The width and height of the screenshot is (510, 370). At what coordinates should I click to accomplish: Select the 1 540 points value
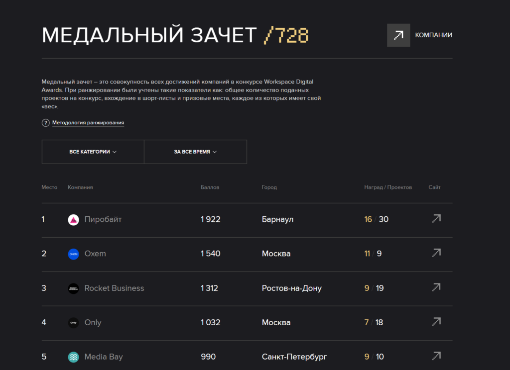point(211,254)
